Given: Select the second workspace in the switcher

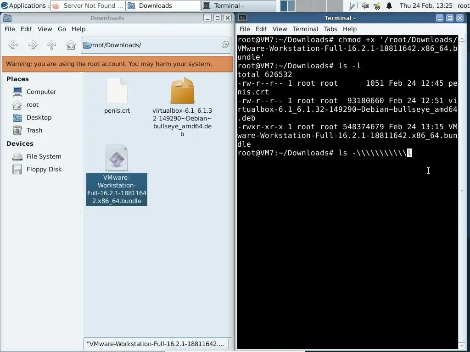Looking at the screenshot, I should coord(303,5).
